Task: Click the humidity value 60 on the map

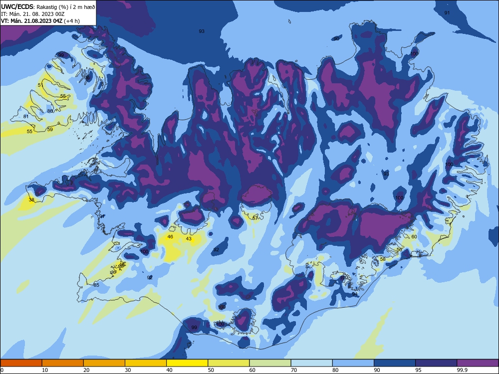Action: point(414,236)
